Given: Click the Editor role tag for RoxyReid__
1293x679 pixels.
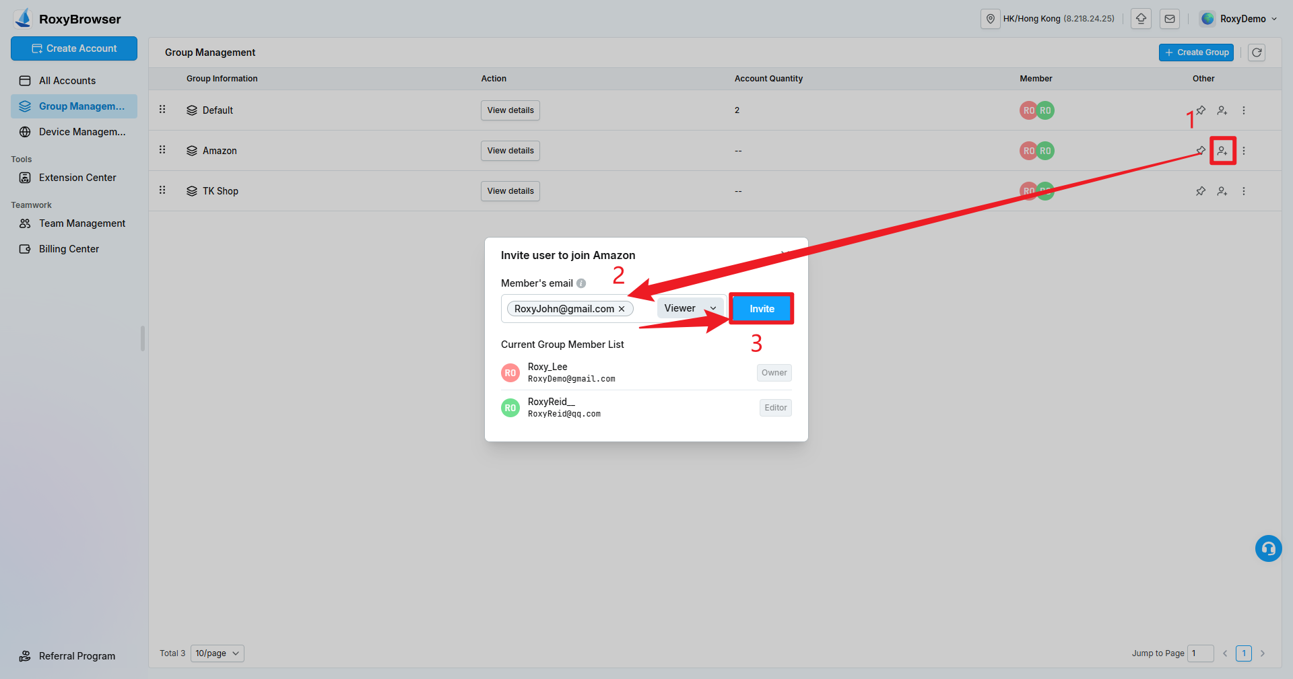Looking at the screenshot, I should [775, 408].
